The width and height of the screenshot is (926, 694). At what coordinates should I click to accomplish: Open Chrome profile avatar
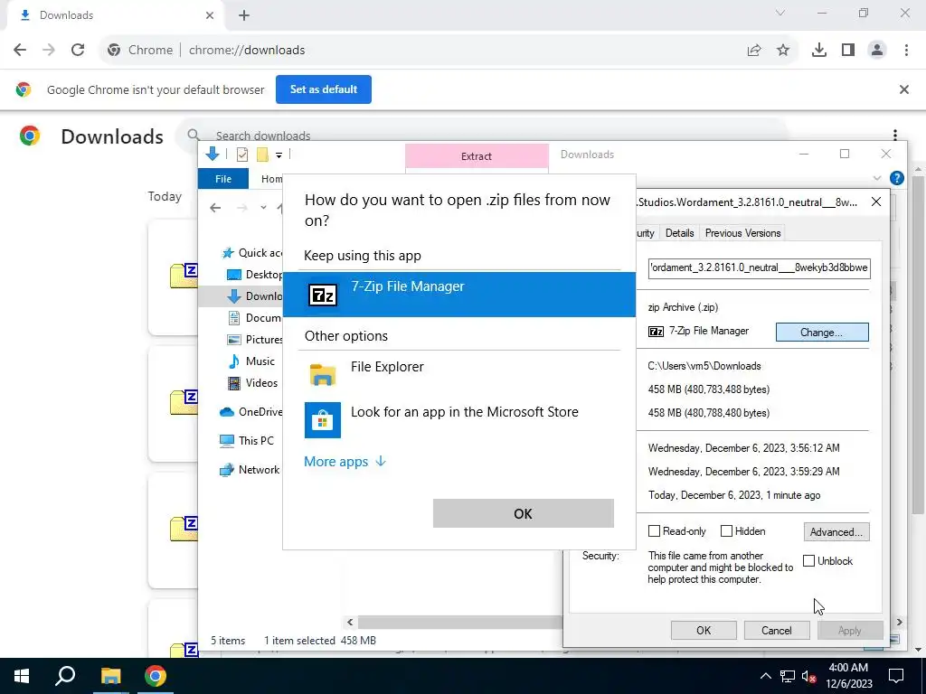877,51
